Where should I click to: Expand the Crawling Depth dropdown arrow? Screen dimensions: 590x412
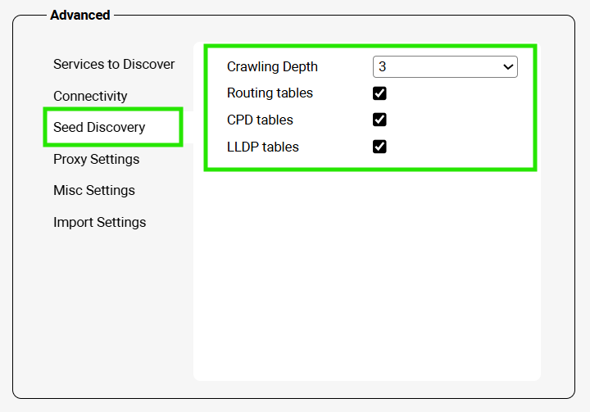tap(508, 67)
